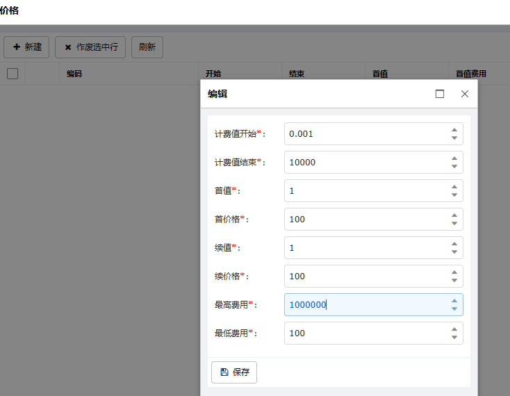The image size is (510, 396).
Task: Click the 编辑 dialog title
Action: pyautogui.click(x=217, y=94)
